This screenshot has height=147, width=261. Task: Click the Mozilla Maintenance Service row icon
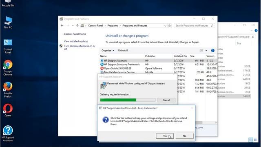102,72
